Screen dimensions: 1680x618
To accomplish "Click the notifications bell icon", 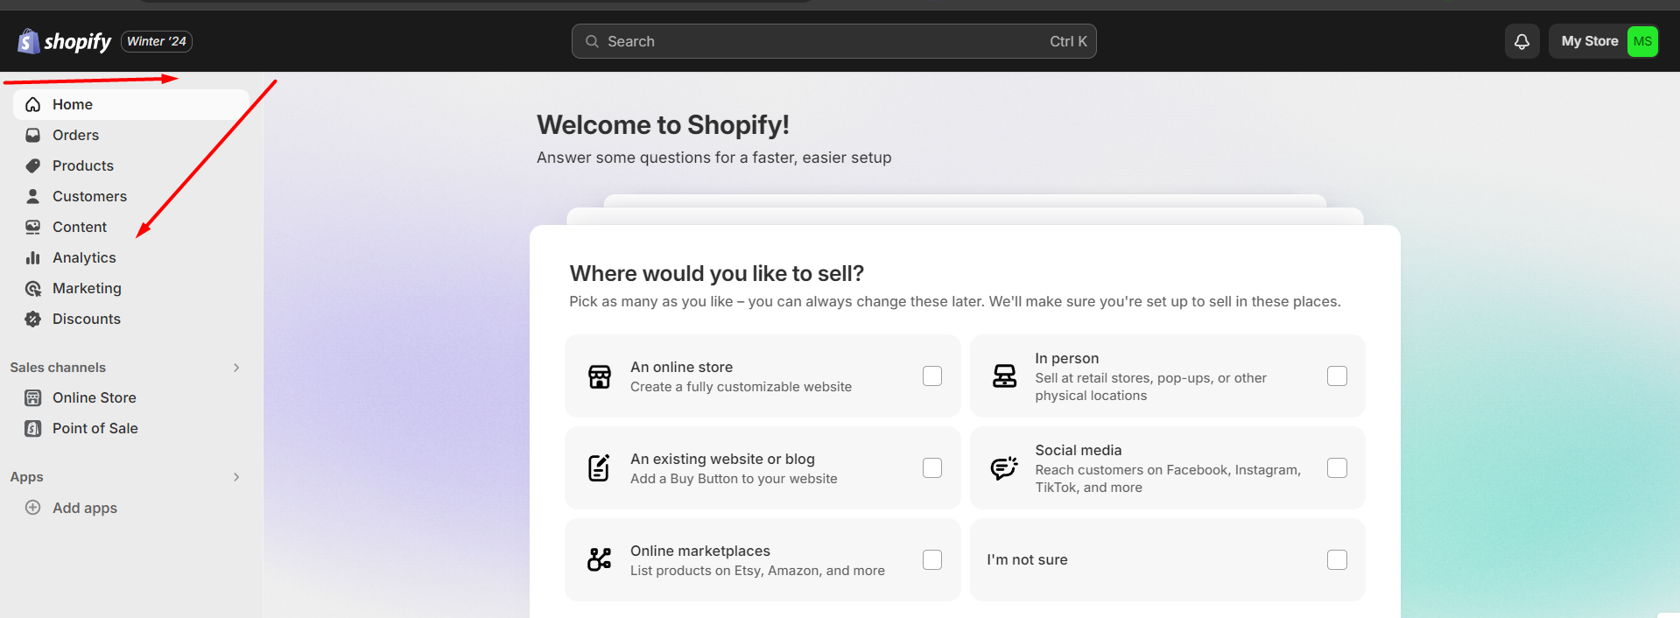I will point(1522,40).
